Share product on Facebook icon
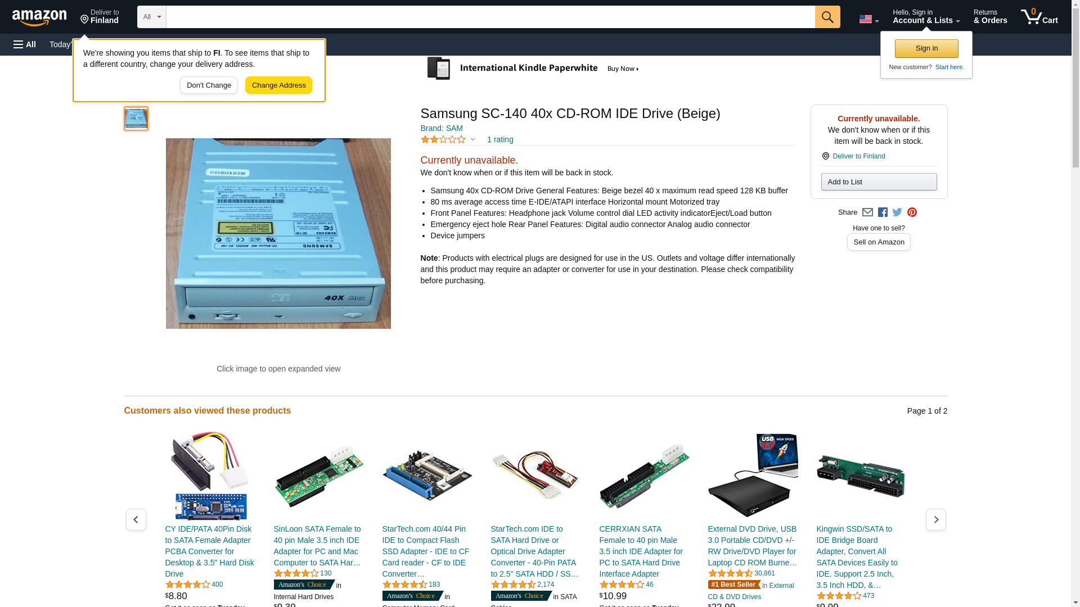The height and width of the screenshot is (607, 1080). coord(883,212)
